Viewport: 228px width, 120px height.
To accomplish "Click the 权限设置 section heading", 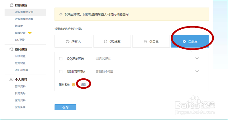I will tap(21, 5).
